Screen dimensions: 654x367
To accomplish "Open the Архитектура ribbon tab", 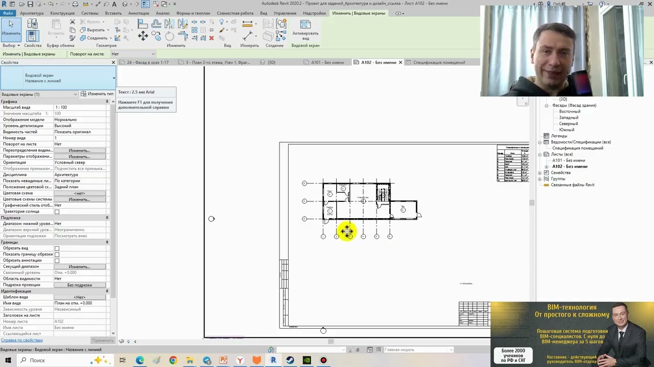I will 32,13.
